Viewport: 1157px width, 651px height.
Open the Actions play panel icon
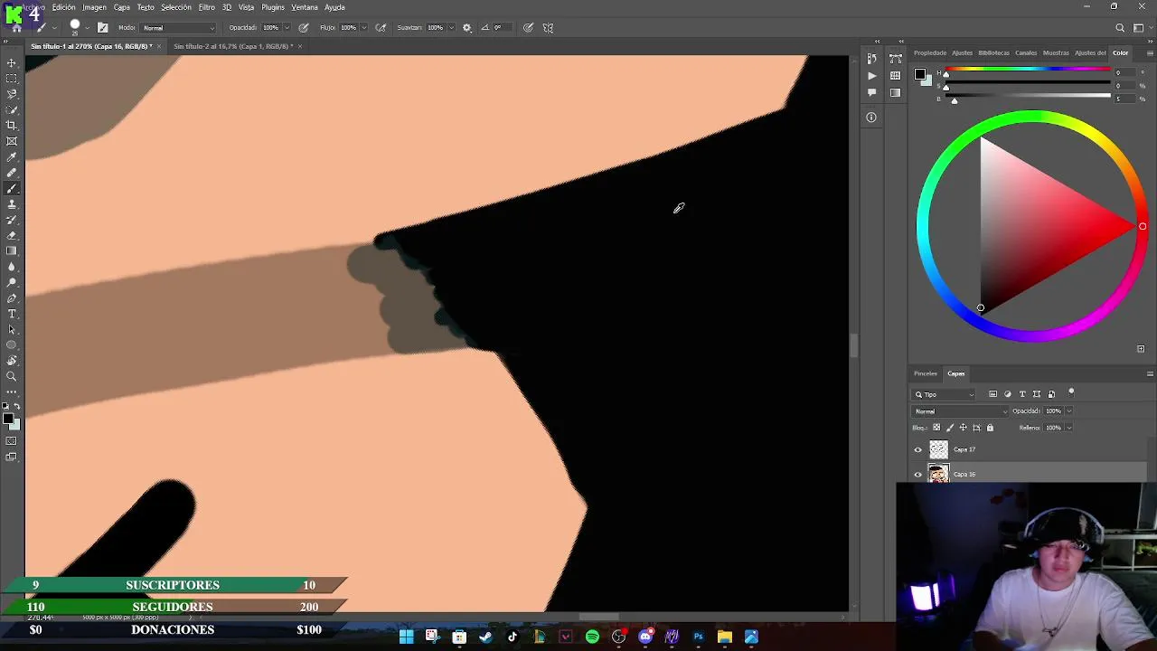click(871, 76)
